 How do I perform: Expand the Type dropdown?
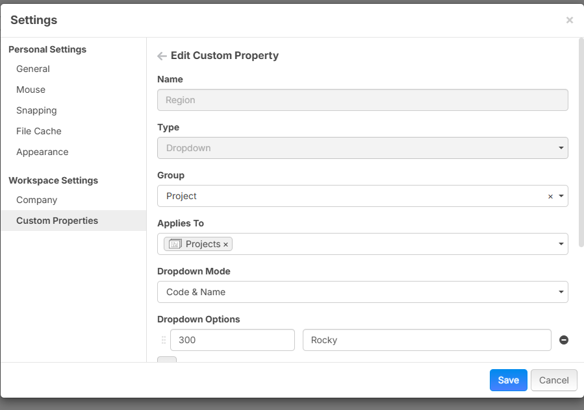(561, 148)
